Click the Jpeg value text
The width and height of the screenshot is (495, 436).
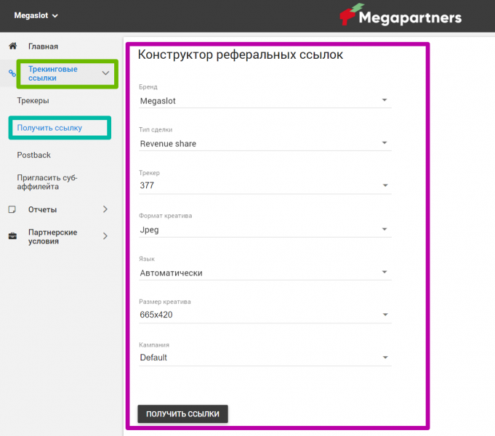(149, 230)
